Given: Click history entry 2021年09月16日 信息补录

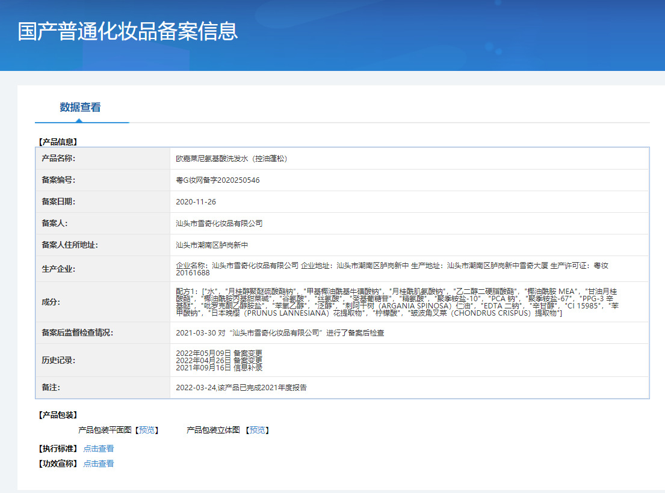Looking at the screenshot, I should pyautogui.click(x=219, y=367).
